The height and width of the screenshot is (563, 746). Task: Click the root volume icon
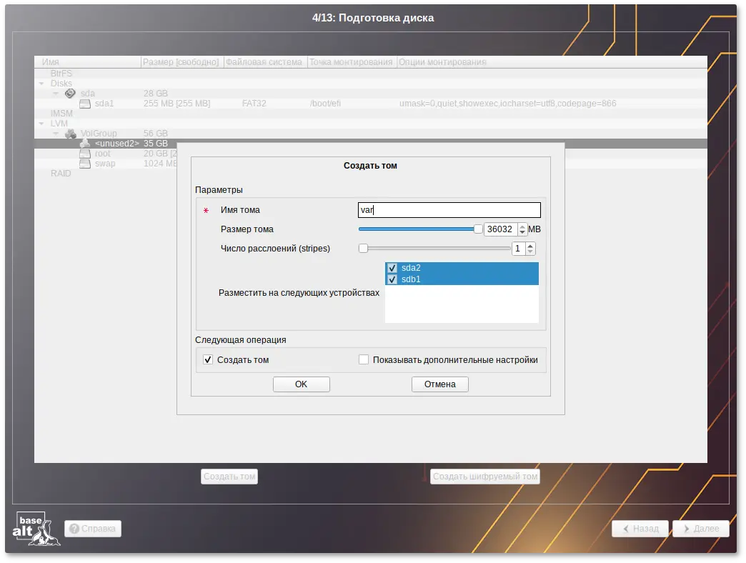pos(85,154)
